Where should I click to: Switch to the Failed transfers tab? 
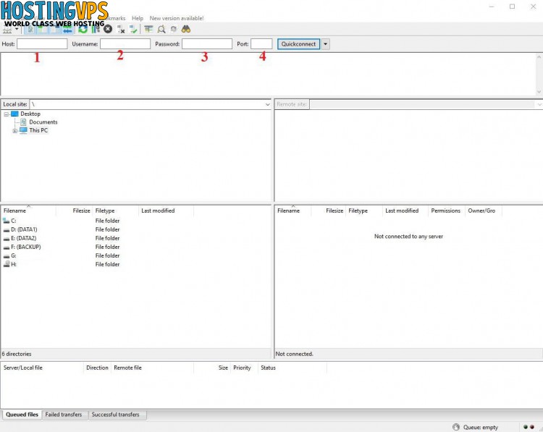coord(64,415)
